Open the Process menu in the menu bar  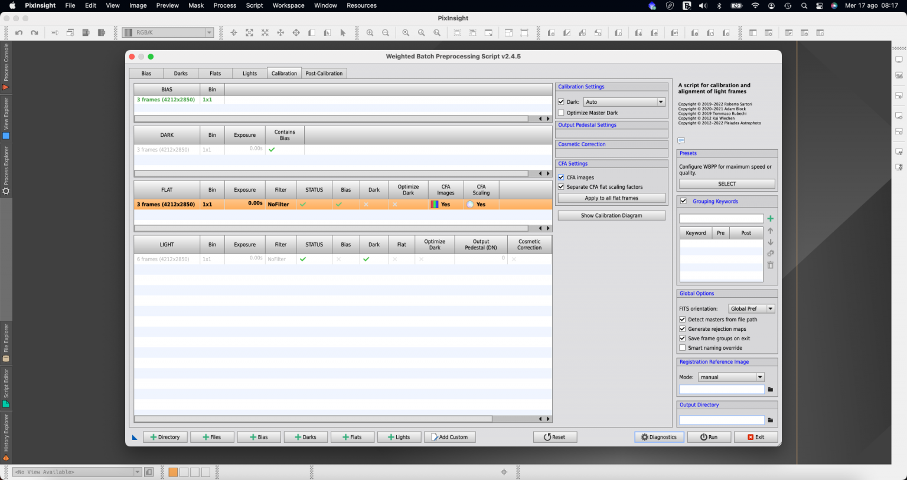point(224,5)
